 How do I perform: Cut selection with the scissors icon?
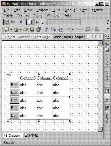pos(47,30)
